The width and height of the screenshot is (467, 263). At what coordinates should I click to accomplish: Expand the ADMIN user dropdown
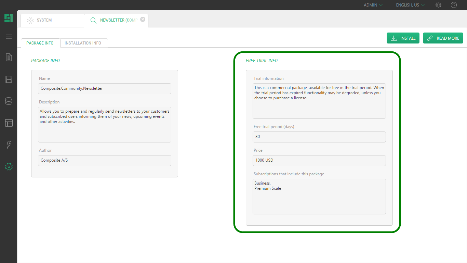tap(373, 5)
